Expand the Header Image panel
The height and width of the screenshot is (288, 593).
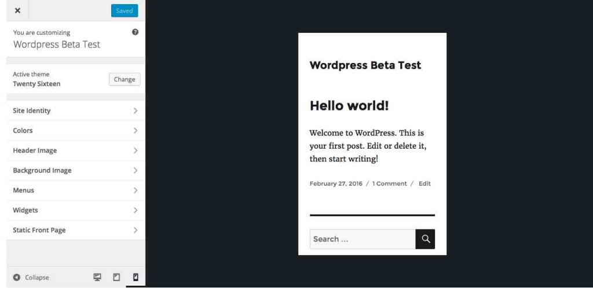point(76,150)
